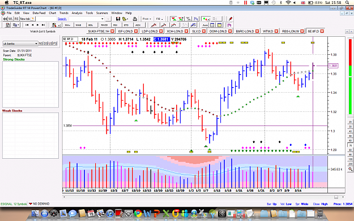Open the trader figure icon dropdown
This screenshot has height=221, width=354.
[59, 25]
